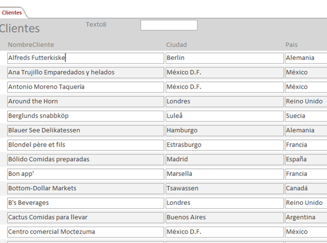Select the Madrid city field
The height and width of the screenshot is (243, 327).
click(225, 159)
